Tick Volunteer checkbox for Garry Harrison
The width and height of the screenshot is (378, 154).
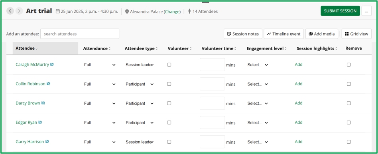(x=169, y=142)
